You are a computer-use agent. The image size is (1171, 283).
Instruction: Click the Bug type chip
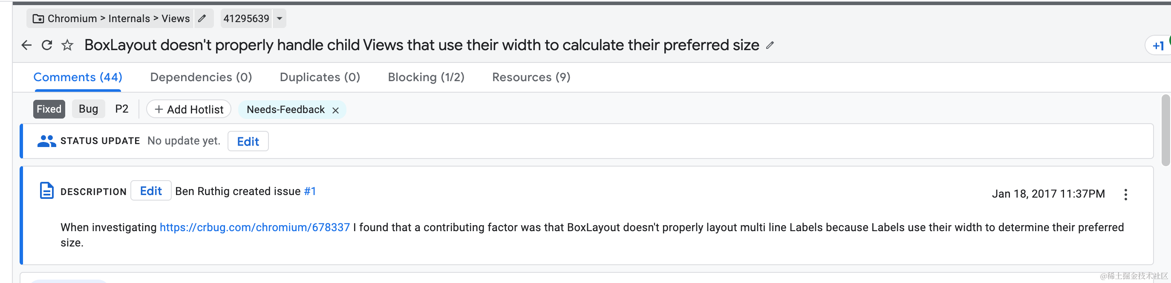88,109
